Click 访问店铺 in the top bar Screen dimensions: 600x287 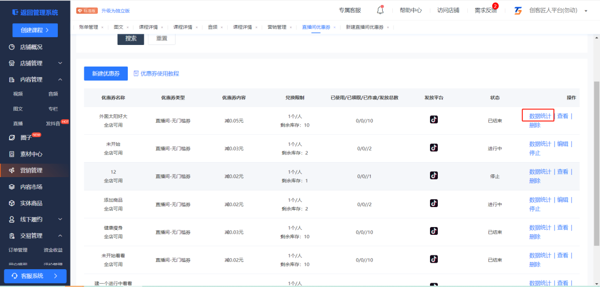[x=448, y=11]
